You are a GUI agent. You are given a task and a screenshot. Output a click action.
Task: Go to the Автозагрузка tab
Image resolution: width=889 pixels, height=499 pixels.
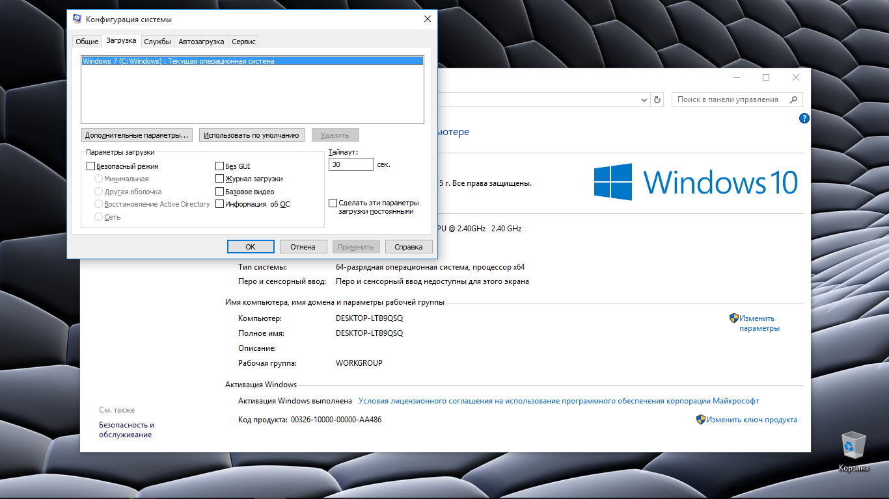(201, 42)
